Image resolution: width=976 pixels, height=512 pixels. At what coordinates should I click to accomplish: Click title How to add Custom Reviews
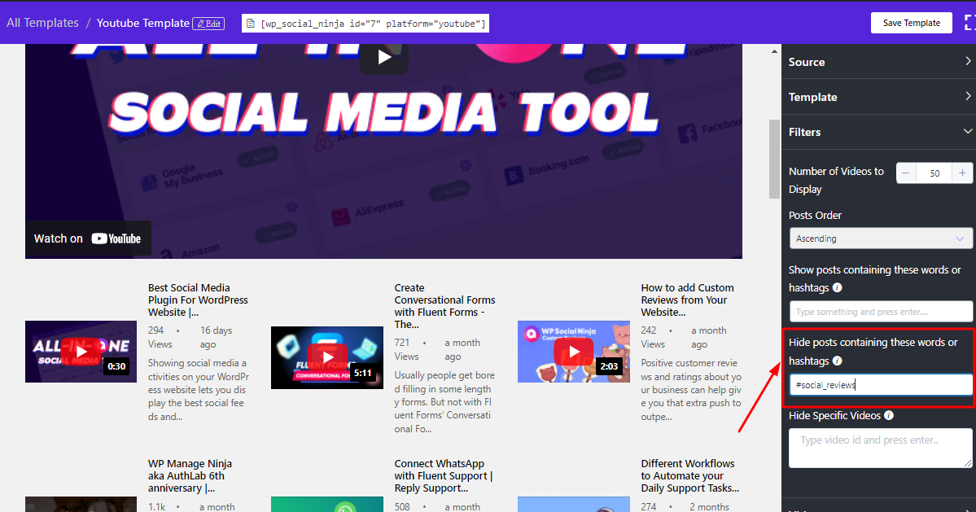coord(687,300)
